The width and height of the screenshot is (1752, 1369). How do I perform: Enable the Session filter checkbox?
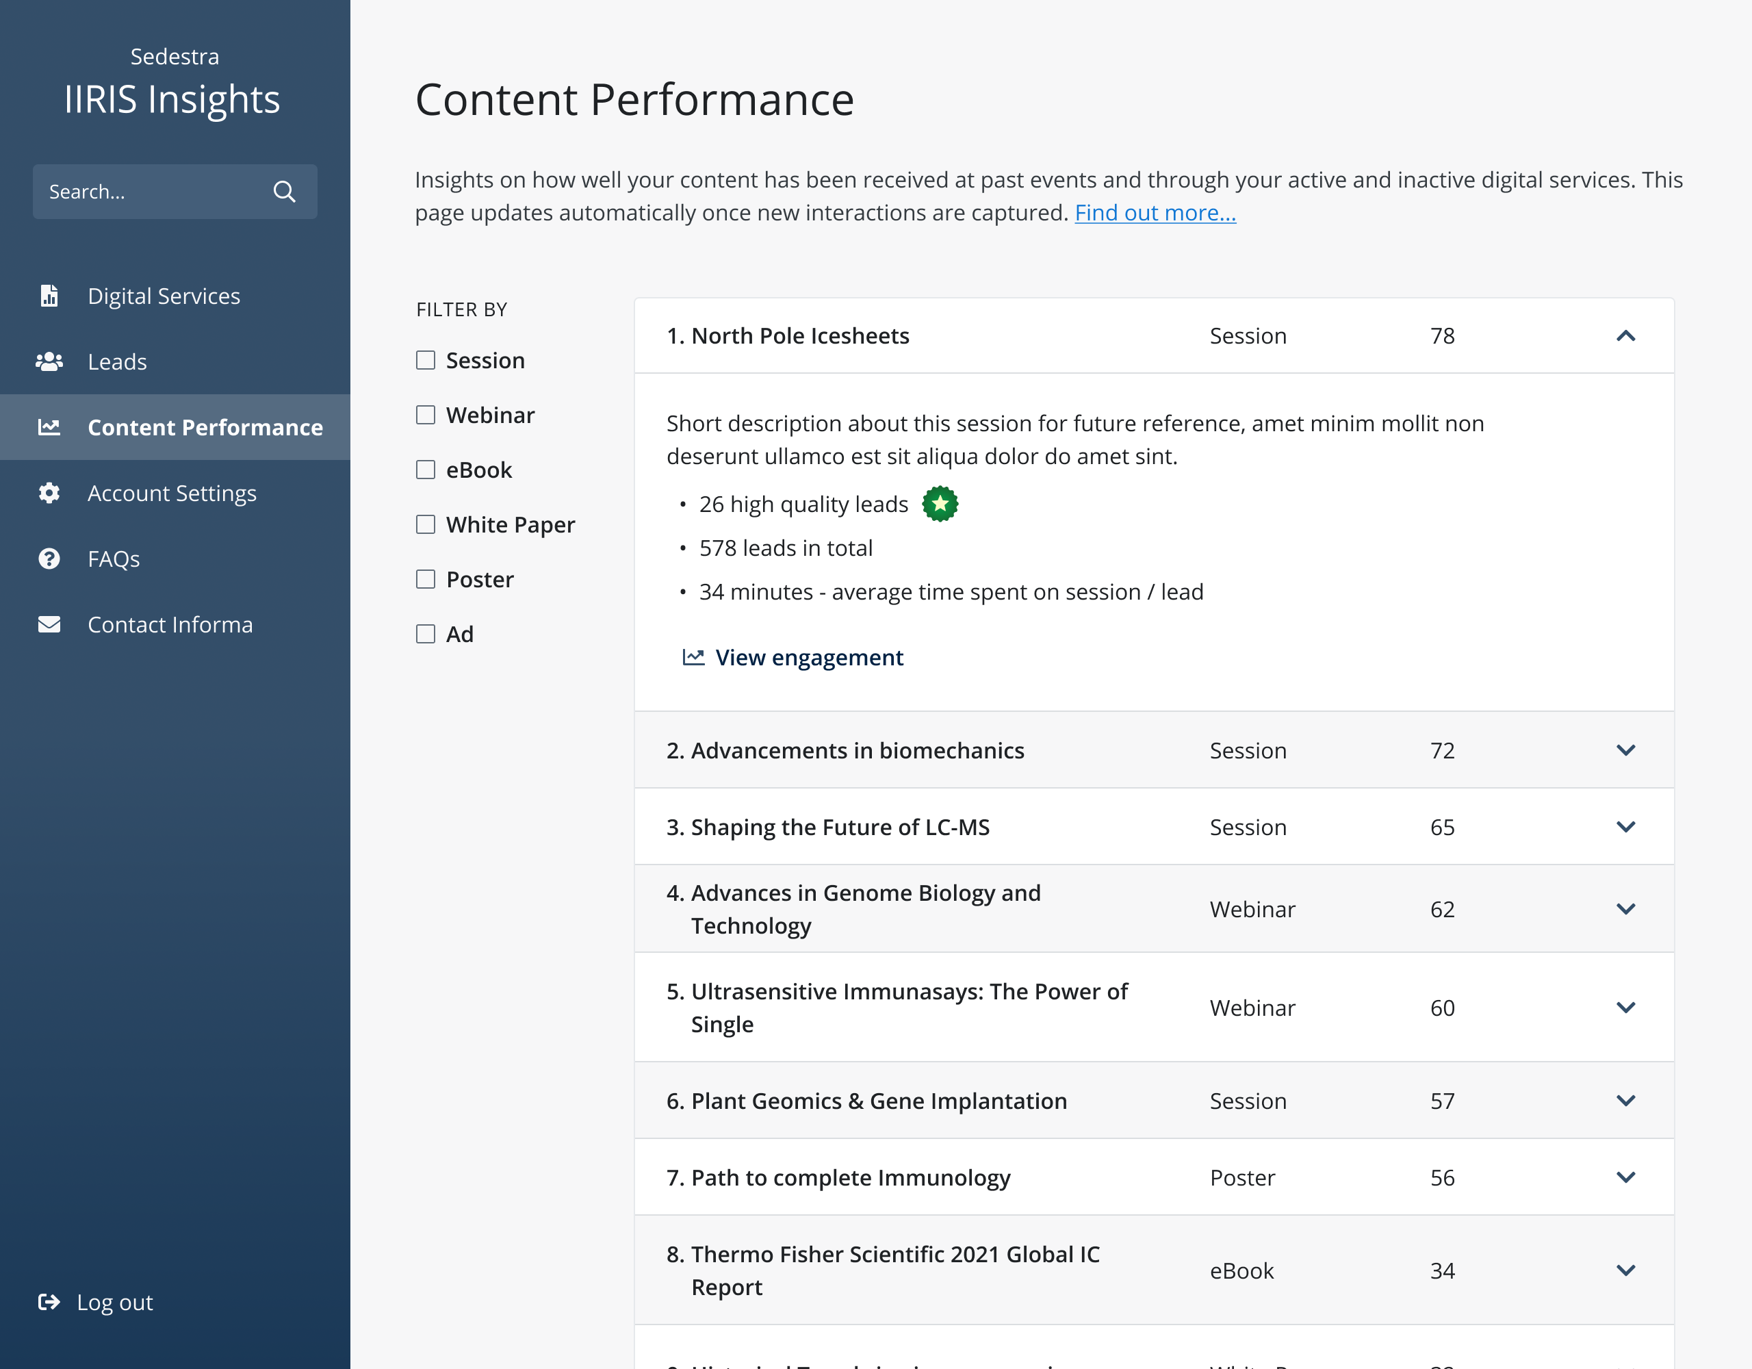point(425,360)
